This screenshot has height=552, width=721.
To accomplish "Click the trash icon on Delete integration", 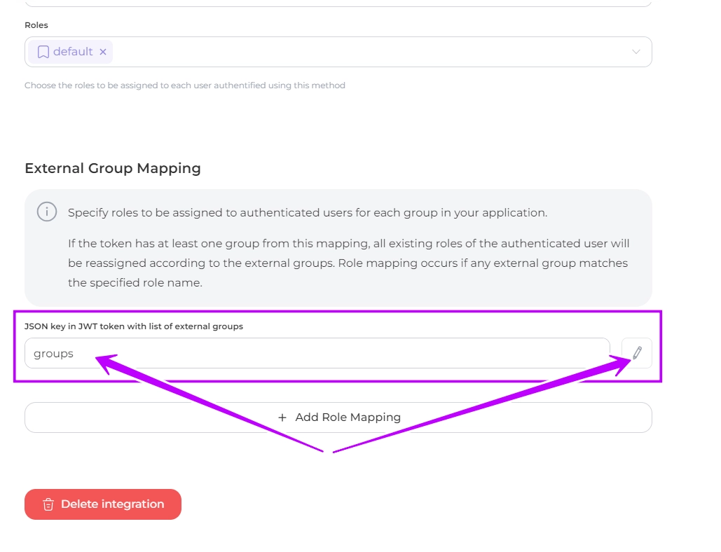I will (x=48, y=504).
